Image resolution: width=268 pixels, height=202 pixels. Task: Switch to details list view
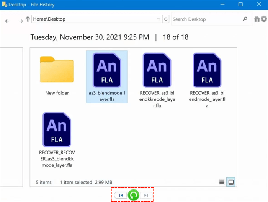(x=222, y=182)
